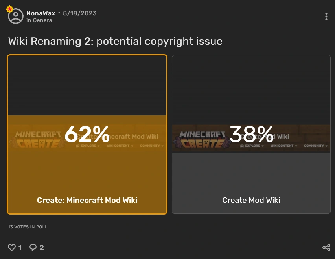Click the NonaWax profile avatar
Image resolution: width=335 pixels, height=259 pixels.
[16, 16]
